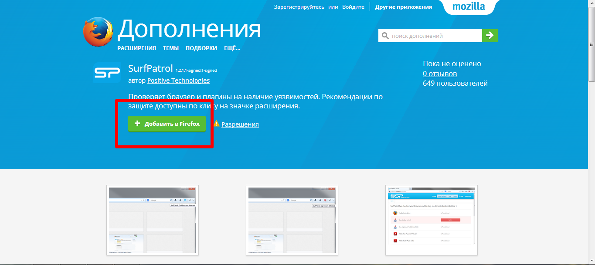Click the plus icon on add button
The image size is (595, 265).
click(137, 124)
